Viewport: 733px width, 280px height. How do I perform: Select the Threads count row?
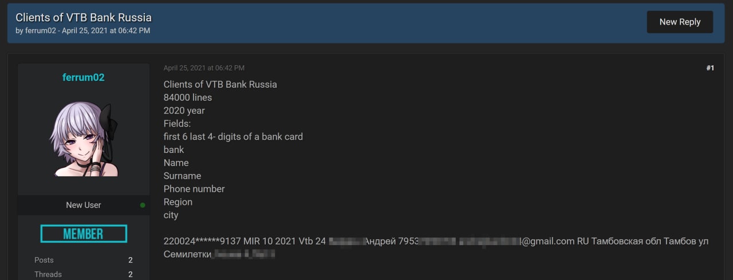(x=84, y=274)
